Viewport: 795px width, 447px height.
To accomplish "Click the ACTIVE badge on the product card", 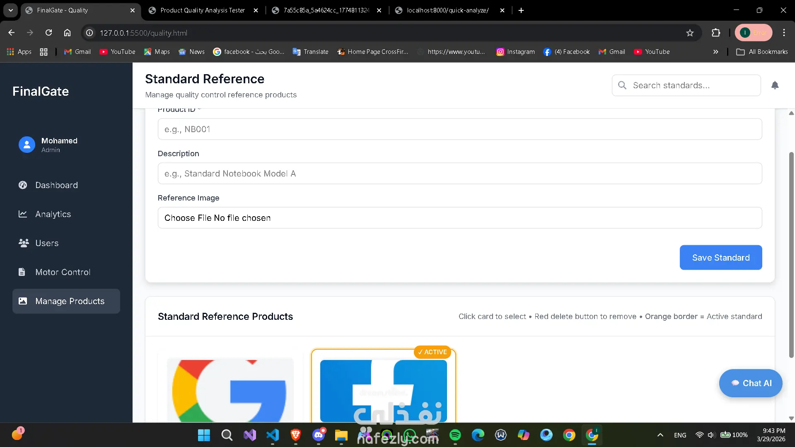I will pos(433,352).
